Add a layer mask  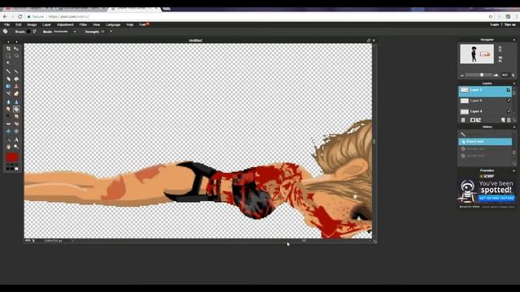coord(473,120)
